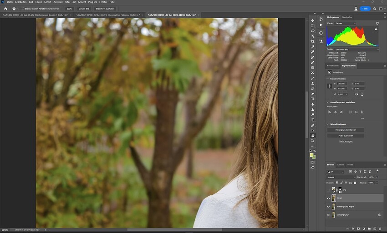Switch to the Kanäle tab

(x=341, y=164)
